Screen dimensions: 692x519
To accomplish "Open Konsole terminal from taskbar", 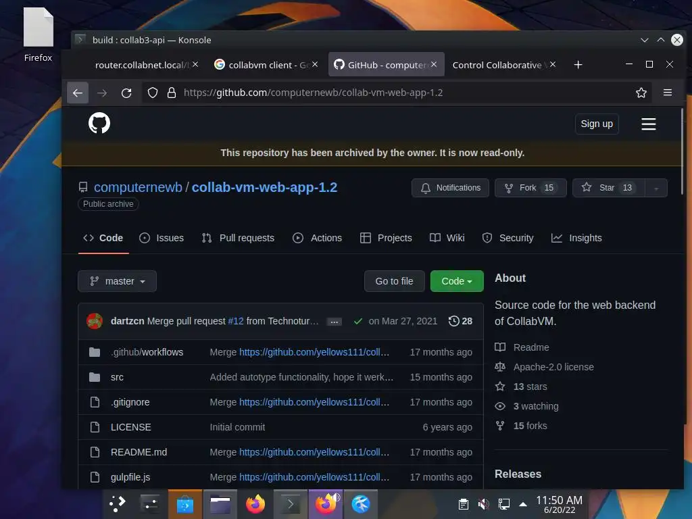I will click(291, 503).
